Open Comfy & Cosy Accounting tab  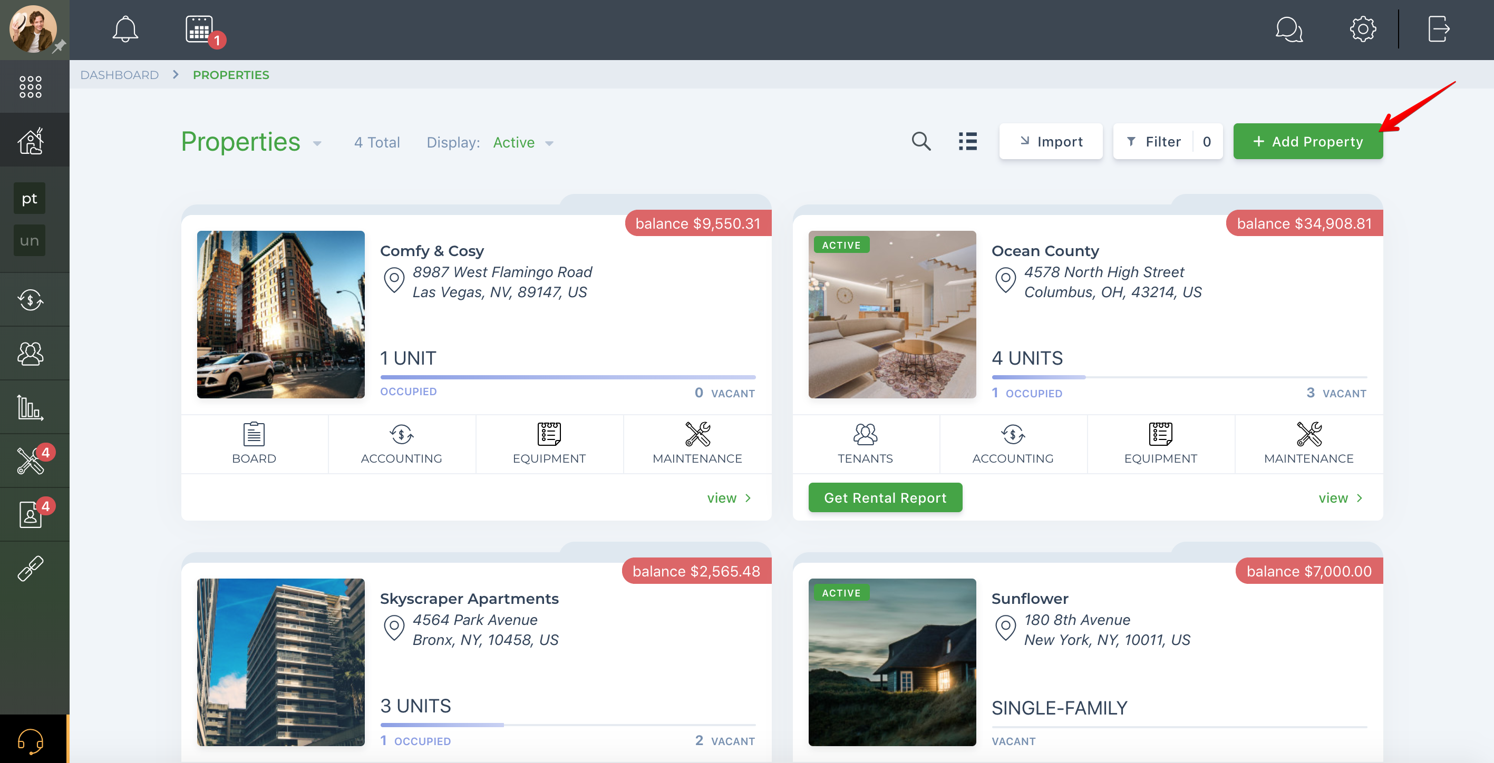(x=401, y=444)
